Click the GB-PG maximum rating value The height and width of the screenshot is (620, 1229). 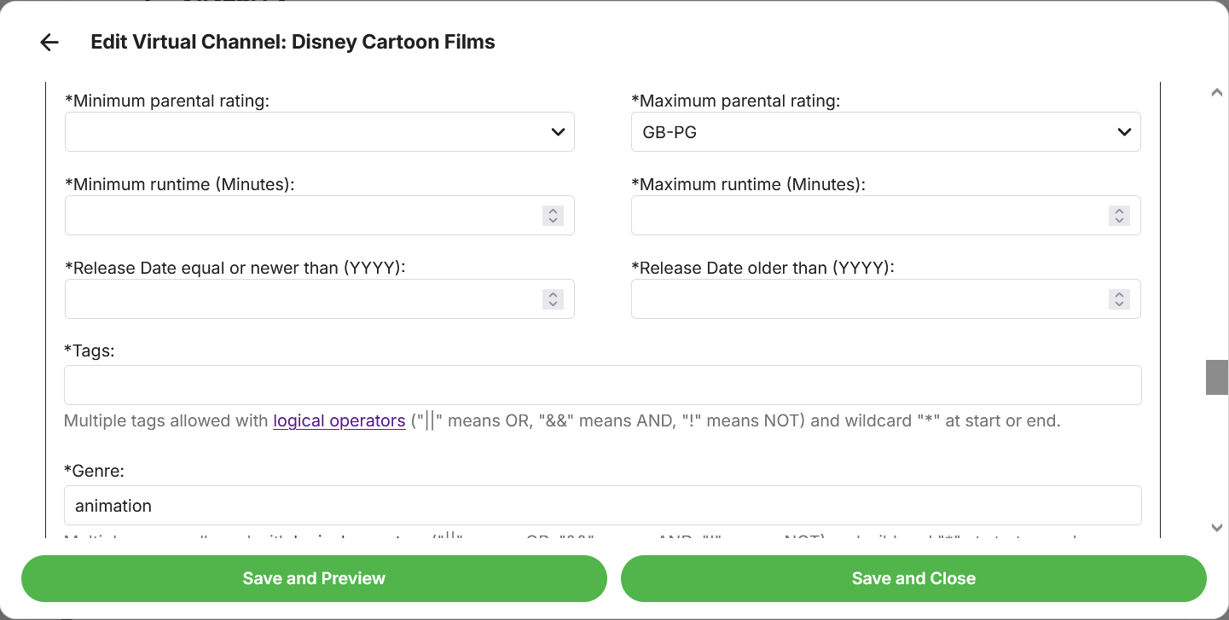tap(670, 132)
